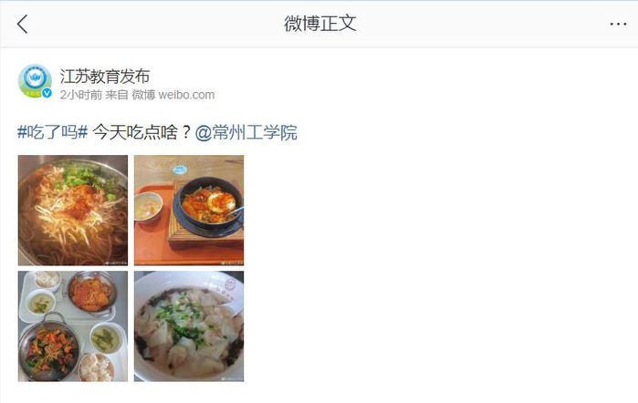Open the #吃了吗# hashtag topic

tap(53, 132)
